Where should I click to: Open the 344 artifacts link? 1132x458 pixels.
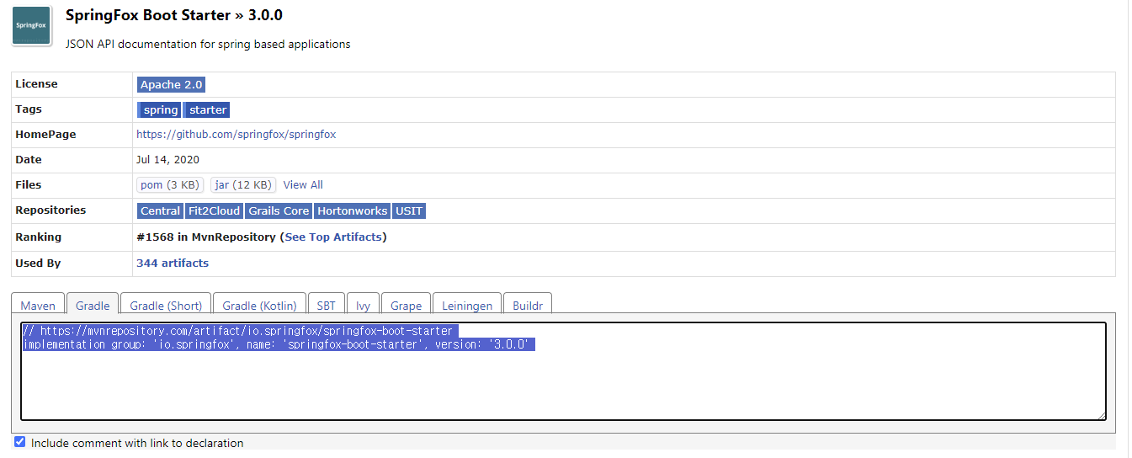tap(173, 264)
